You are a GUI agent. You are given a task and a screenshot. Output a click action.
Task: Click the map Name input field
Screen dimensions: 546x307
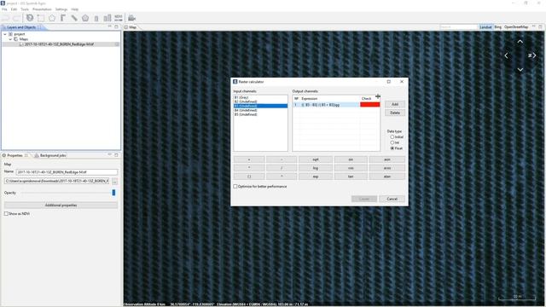click(67, 172)
